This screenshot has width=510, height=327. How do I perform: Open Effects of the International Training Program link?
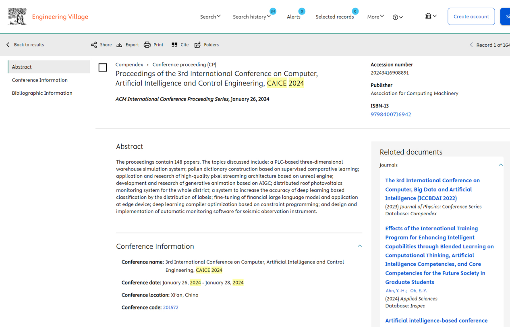pyautogui.click(x=440, y=255)
